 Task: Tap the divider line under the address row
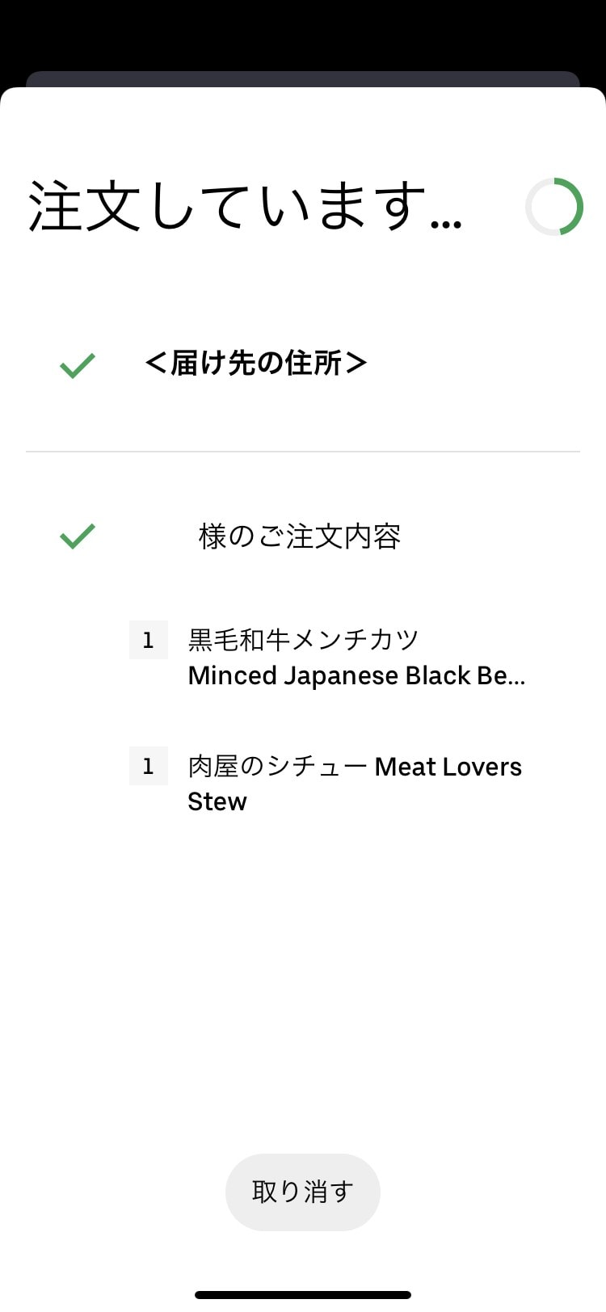[303, 451]
